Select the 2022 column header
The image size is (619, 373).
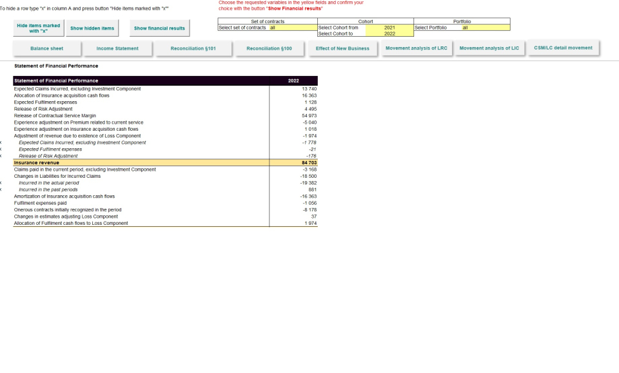[293, 81]
